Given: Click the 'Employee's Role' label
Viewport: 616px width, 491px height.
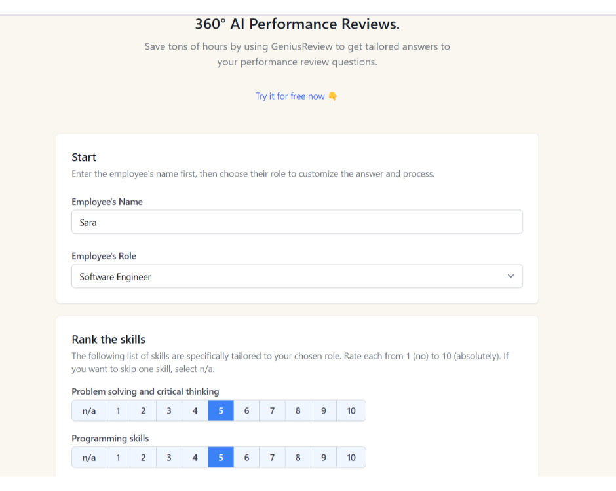Looking at the screenshot, I should [x=104, y=256].
